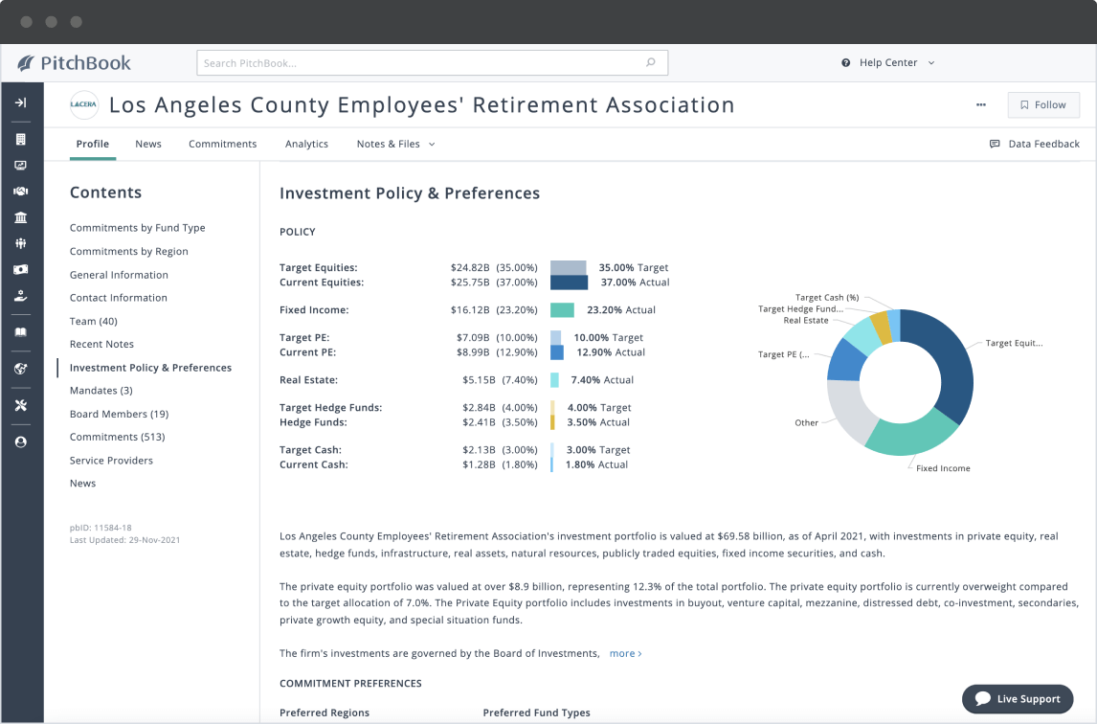Jump to General Information section

point(119,275)
